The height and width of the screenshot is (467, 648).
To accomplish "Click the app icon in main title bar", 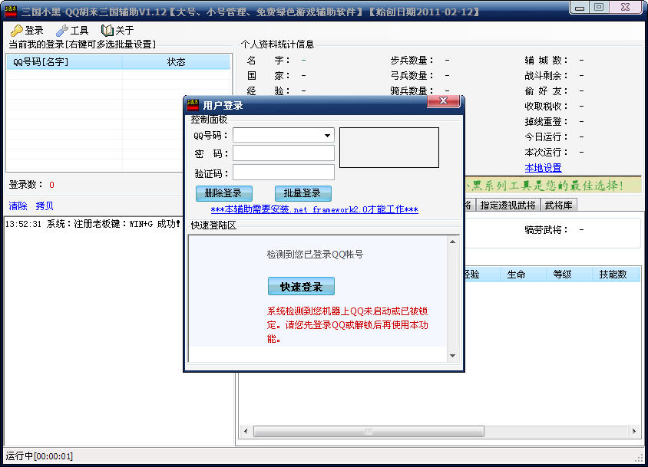I will tap(10, 12).
